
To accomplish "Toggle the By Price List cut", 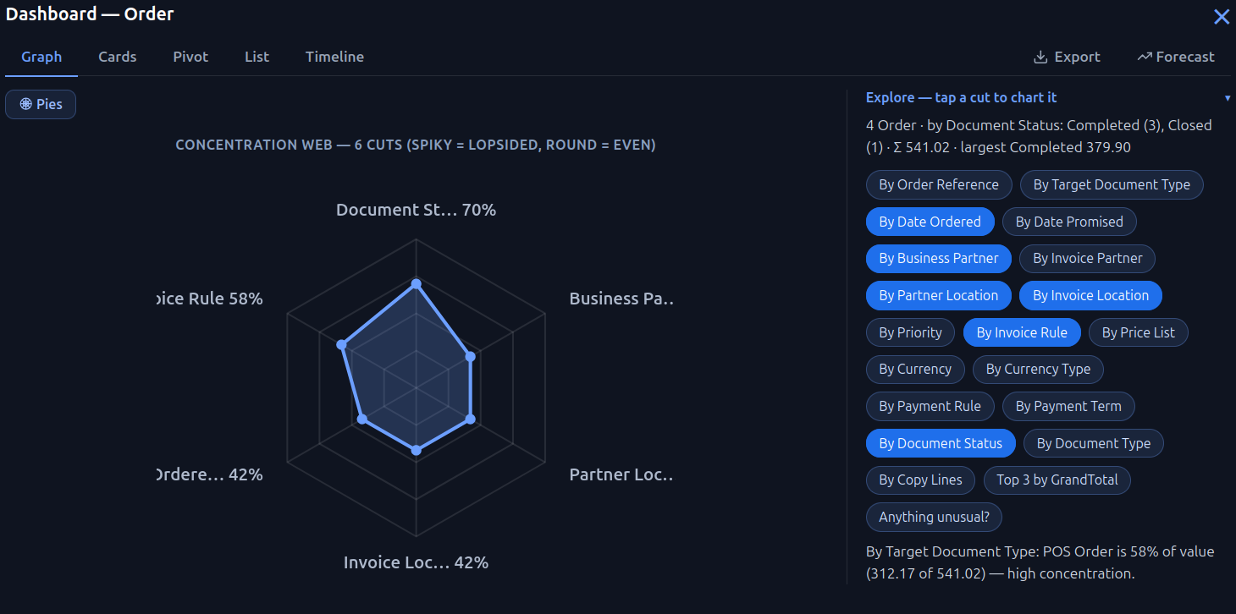I will coord(1139,332).
